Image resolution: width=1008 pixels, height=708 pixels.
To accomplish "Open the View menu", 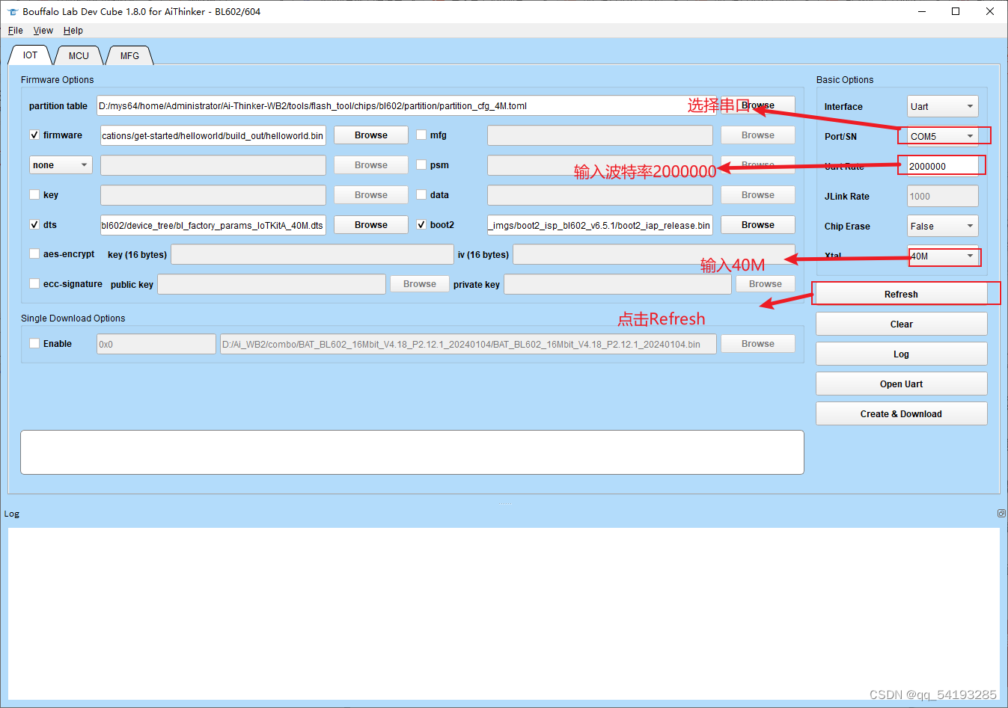I will pos(43,31).
